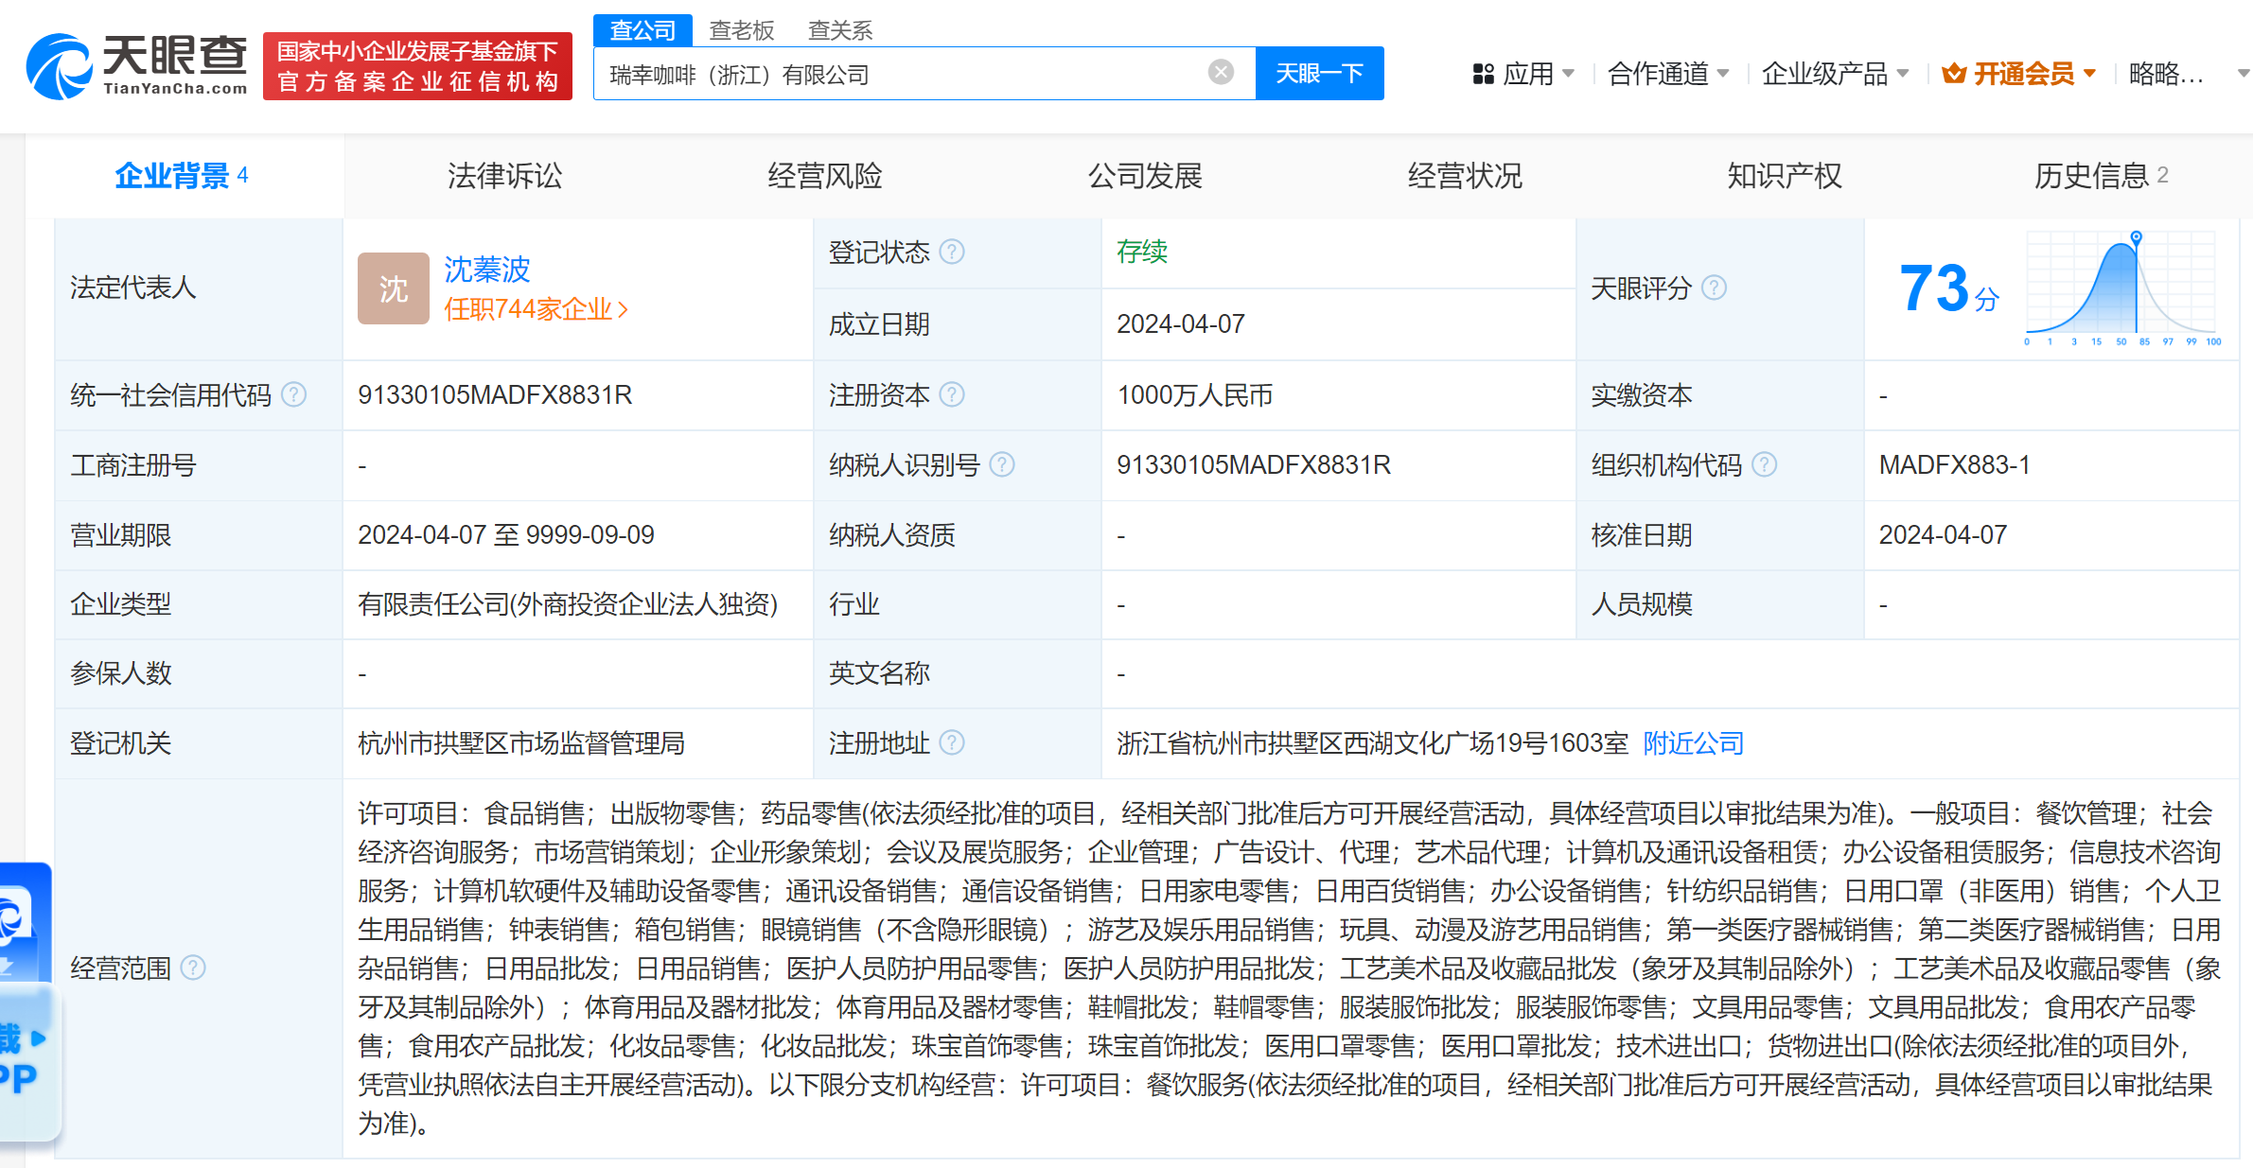Click the help icon next to 注册地址
Screen dimensions: 2253x1168
(953, 743)
